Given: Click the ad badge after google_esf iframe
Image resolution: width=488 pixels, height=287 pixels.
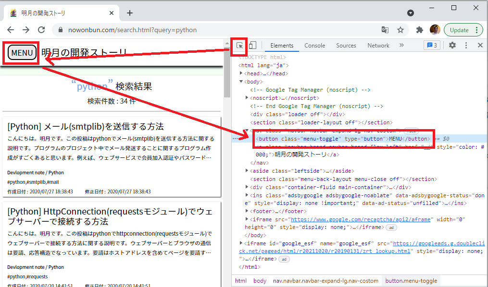Looking at the screenshot, I should click(284, 259).
